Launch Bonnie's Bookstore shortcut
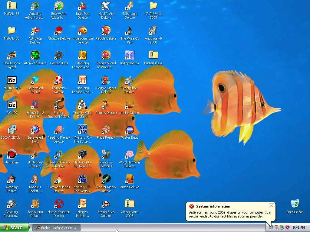This screenshot has height=232, width=310. click(x=35, y=179)
